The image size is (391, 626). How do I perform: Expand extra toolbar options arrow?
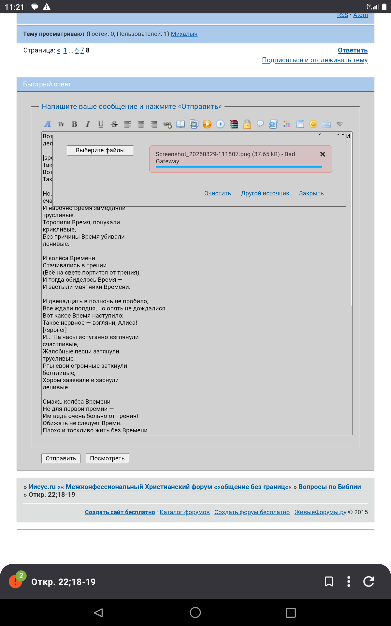[x=340, y=124]
